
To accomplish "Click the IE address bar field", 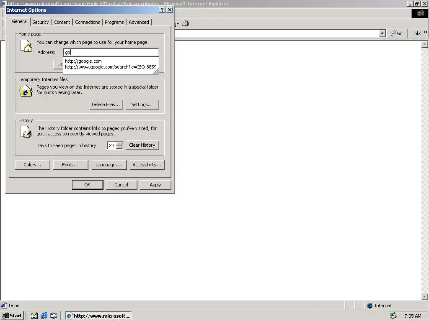I will (x=277, y=33).
